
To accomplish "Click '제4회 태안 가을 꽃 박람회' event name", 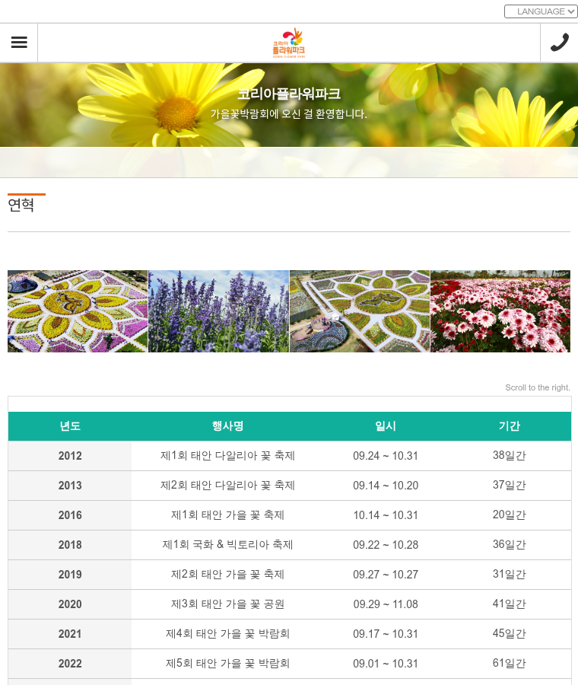I will point(227,634).
